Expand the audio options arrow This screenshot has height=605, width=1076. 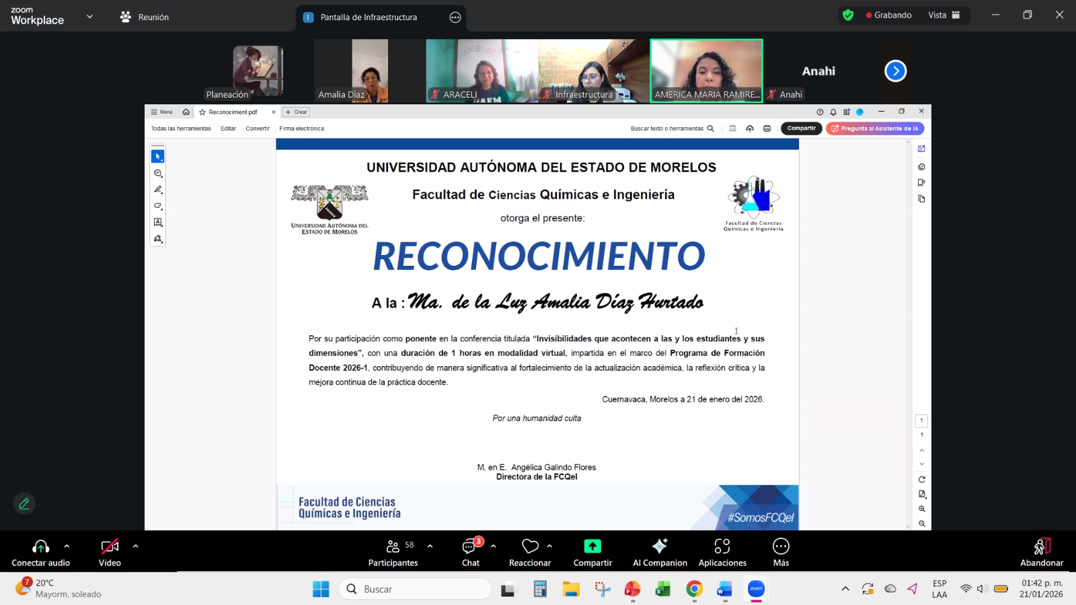point(67,546)
